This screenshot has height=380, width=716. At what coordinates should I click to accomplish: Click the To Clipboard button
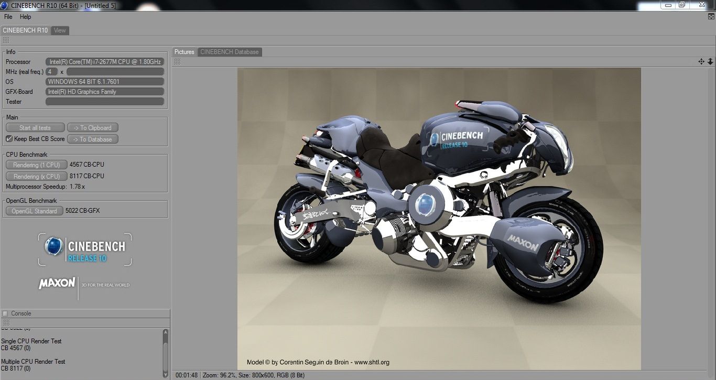click(x=93, y=128)
